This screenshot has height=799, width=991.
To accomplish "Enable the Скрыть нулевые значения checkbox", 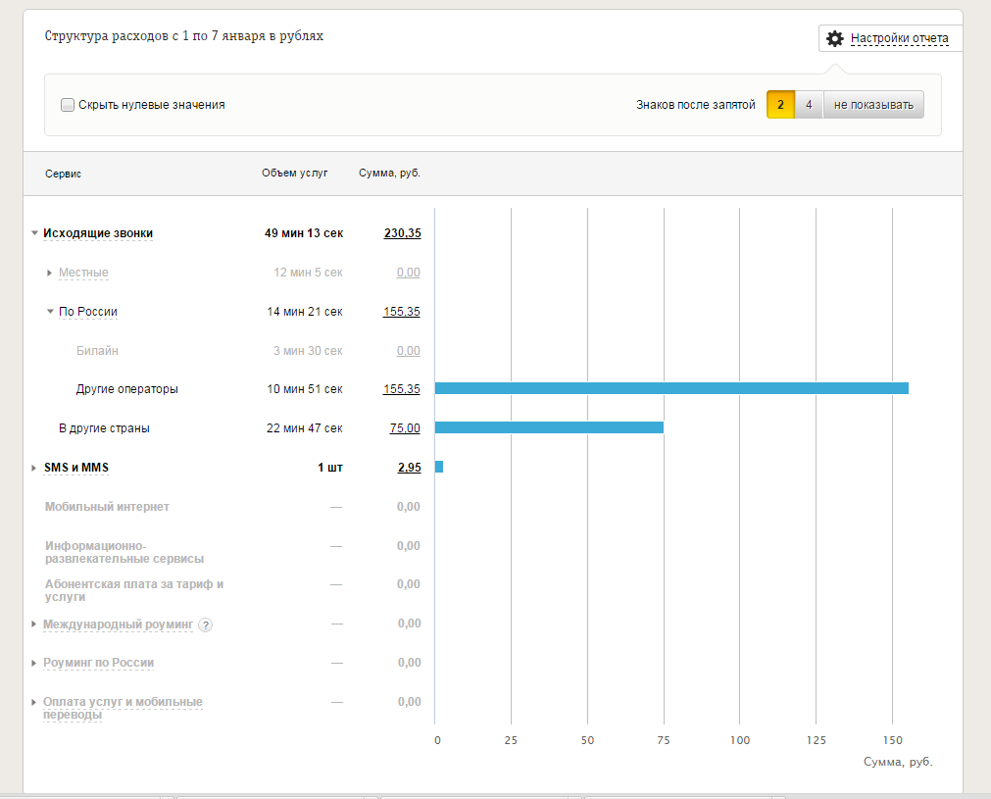I will pos(68,105).
